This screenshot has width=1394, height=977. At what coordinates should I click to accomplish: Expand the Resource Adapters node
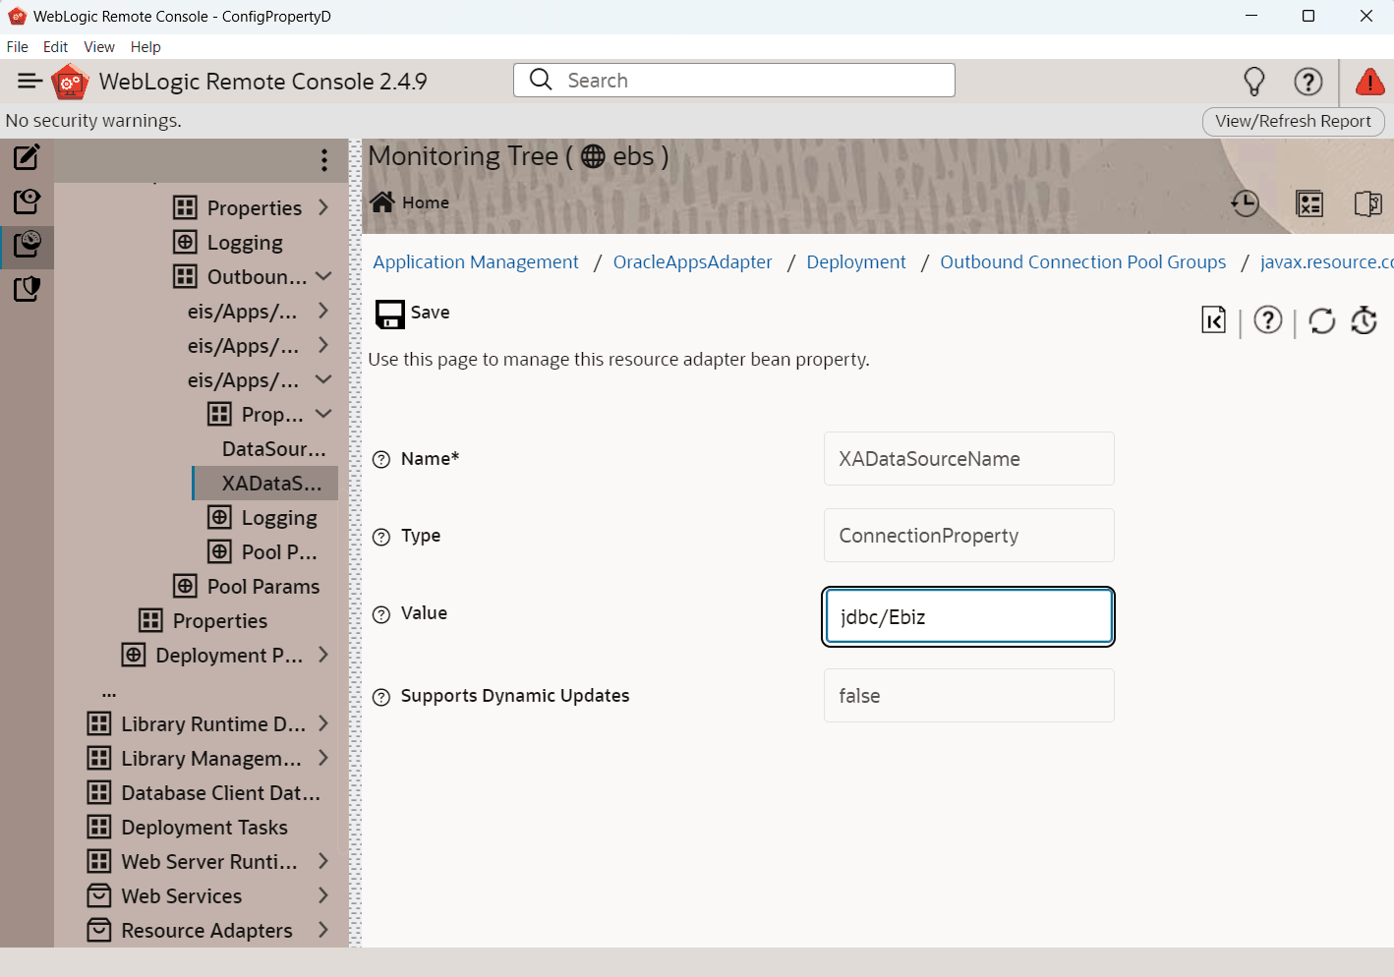(323, 930)
